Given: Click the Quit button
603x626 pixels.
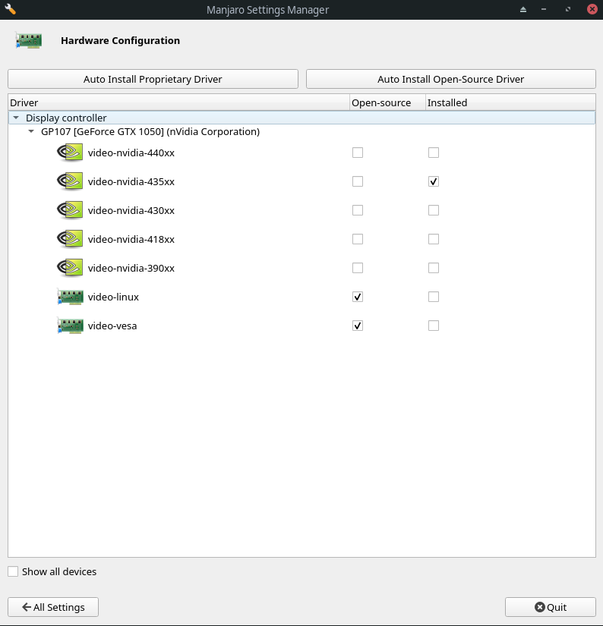Looking at the screenshot, I should (x=551, y=607).
